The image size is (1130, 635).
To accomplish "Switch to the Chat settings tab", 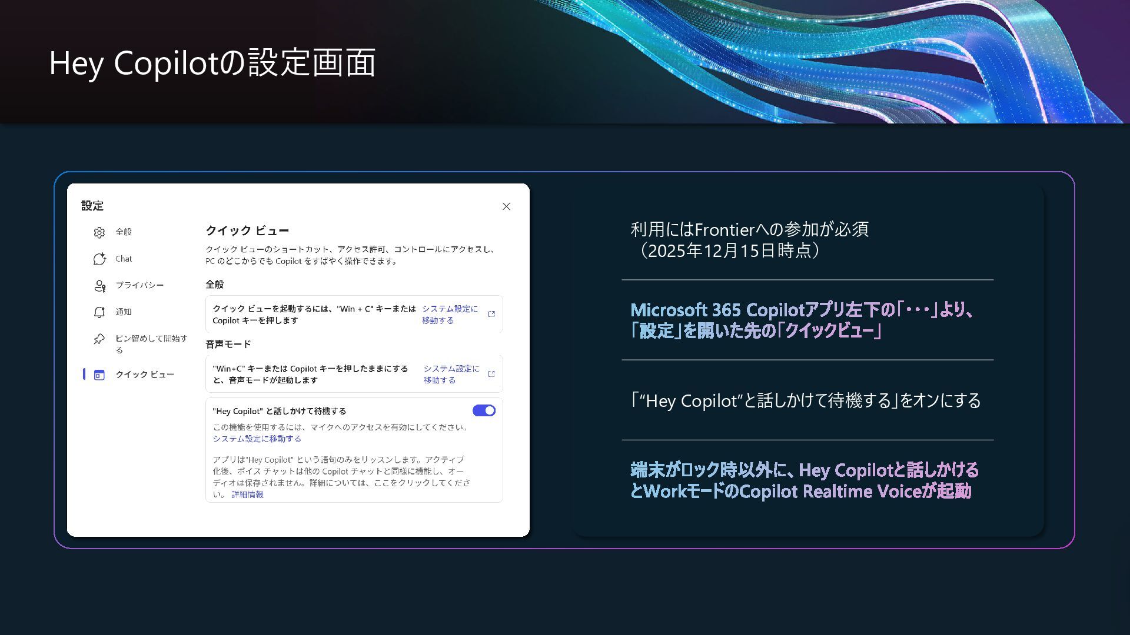I will click(x=124, y=259).
